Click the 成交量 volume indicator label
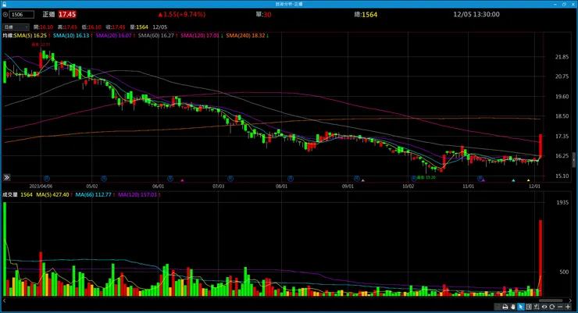The height and width of the screenshot is (313, 578). 10,194
